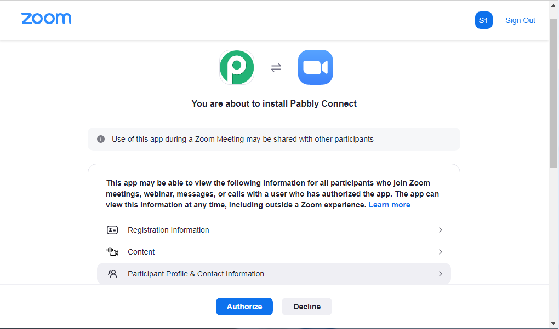559x329 pixels.
Task: Click chevron beside Participant Profile & Contact Information
Action: (441, 274)
